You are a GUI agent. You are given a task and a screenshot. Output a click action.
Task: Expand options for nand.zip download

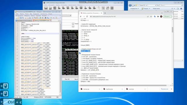click(145, 89)
